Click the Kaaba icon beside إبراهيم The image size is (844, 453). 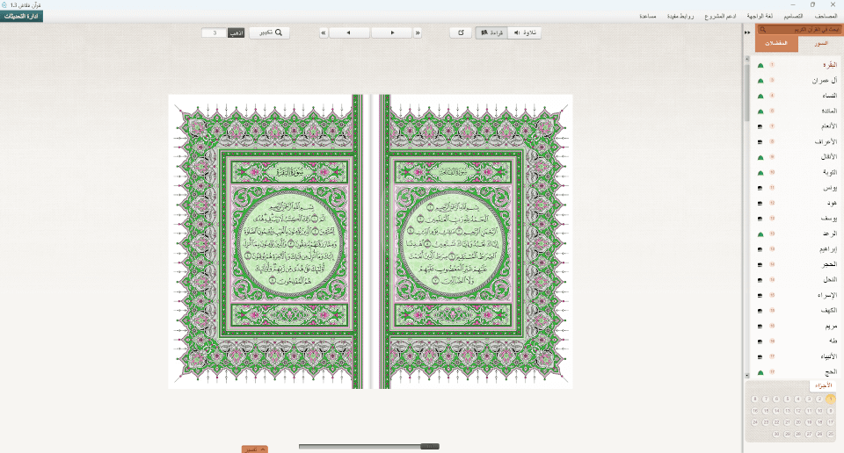pos(760,249)
